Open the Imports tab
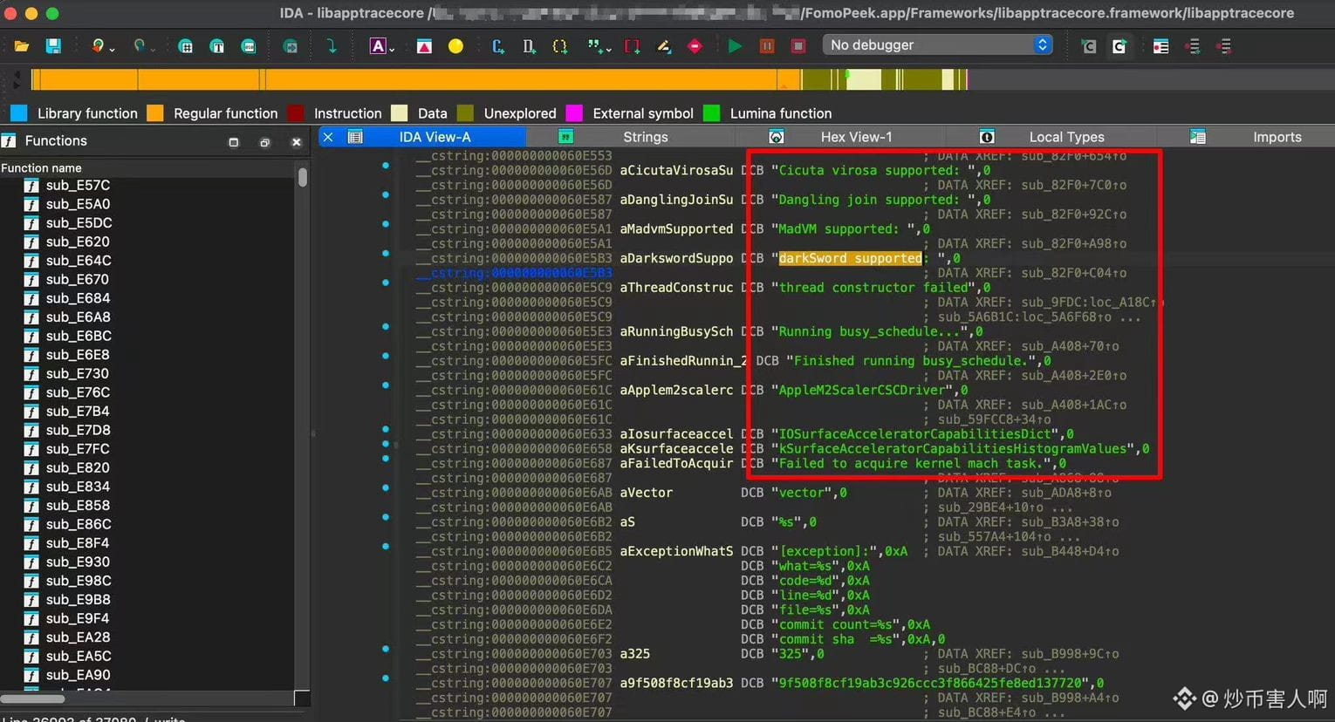This screenshot has height=722, width=1335. click(1277, 137)
